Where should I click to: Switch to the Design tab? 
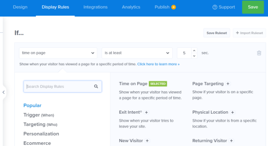tap(20, 7)
